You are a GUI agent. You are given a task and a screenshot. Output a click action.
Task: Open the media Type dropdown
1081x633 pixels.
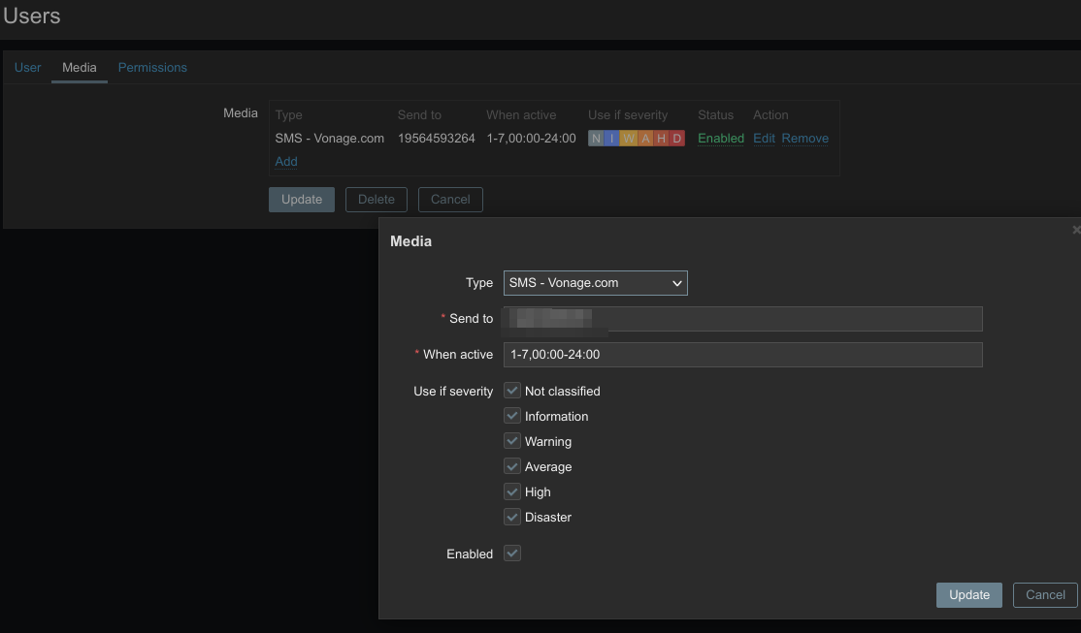pyautogui.click(x=595, y=283)
